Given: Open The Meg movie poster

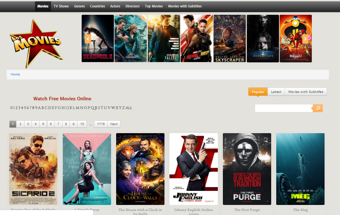Looking at the screenshot, I should pos(300,169).
